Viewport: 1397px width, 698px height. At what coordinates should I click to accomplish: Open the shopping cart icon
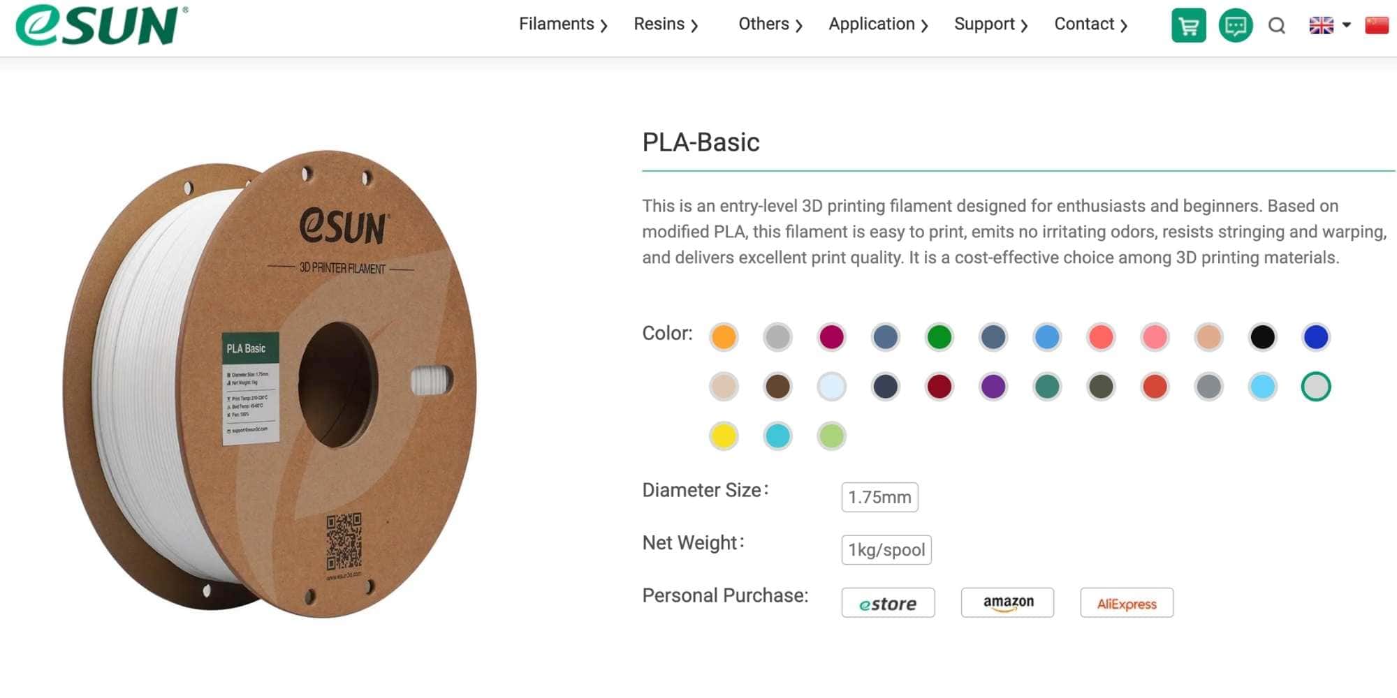coord(1188,26)
